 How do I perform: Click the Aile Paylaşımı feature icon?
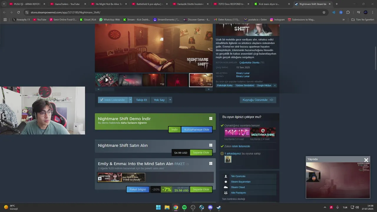226,193
